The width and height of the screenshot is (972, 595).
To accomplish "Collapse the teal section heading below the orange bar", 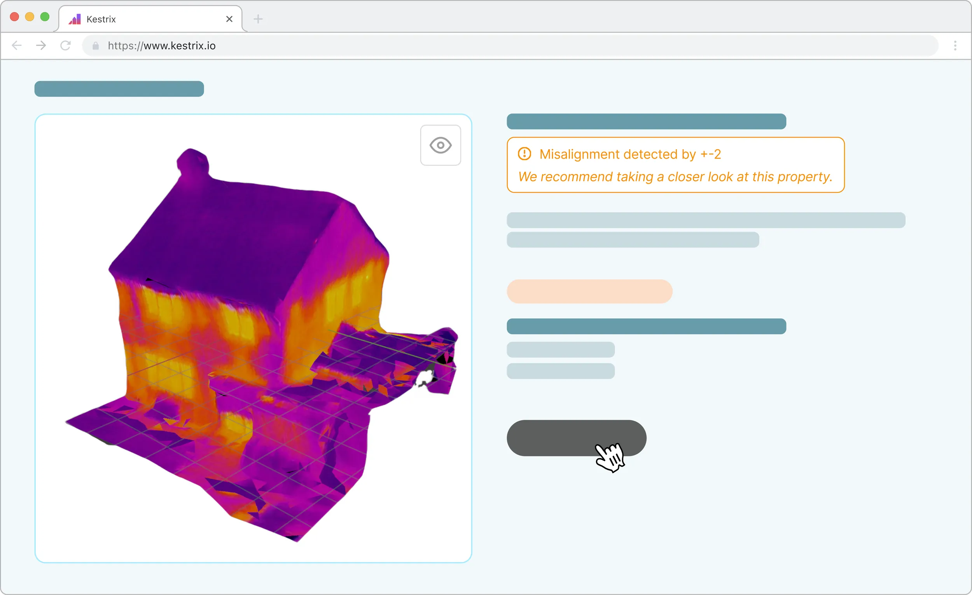I will coord(646,326).
